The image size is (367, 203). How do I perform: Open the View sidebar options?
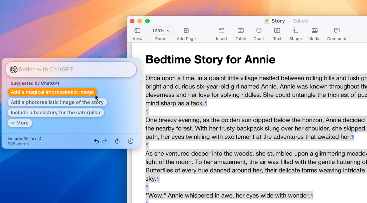[x=137, y=31]
